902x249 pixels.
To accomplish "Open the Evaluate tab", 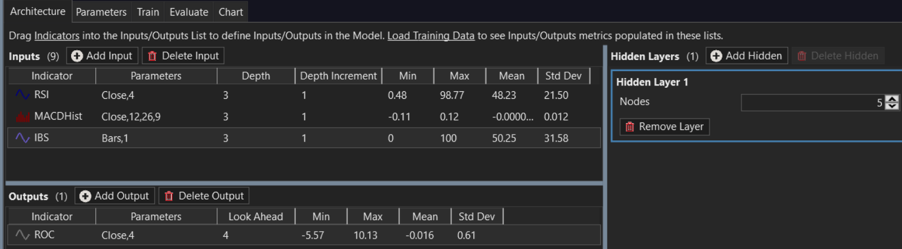I will coord(189,12).
